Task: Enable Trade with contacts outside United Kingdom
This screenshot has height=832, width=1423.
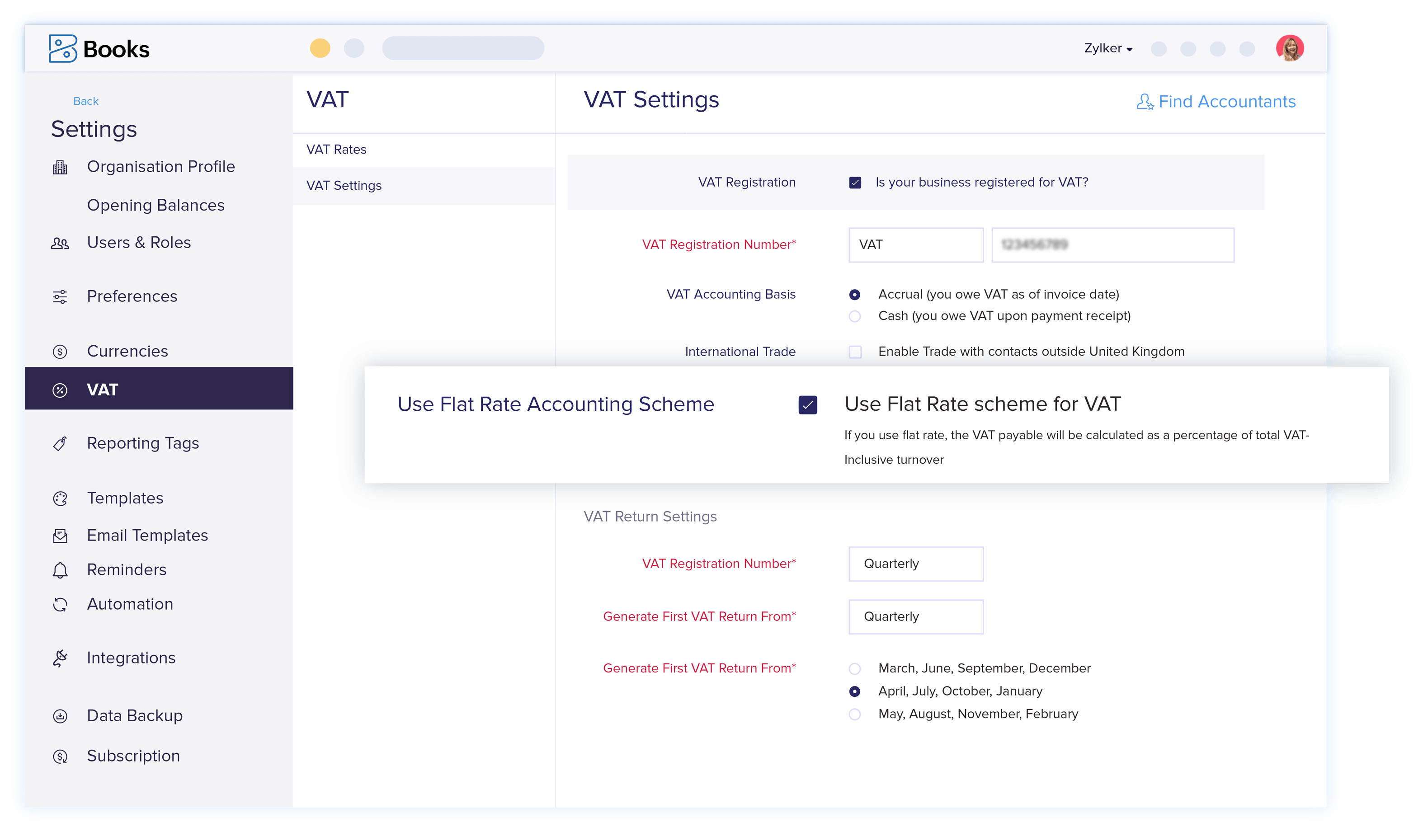Action: [x=855, y=351]
